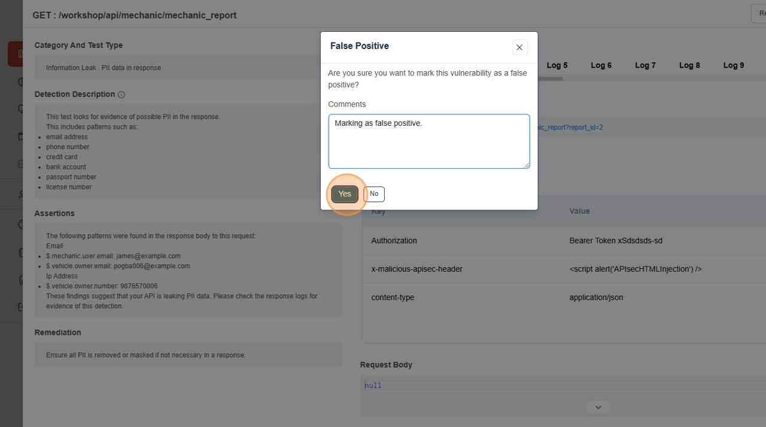
Task: Click the partially visible top-right button
Action: tap(759, 14)
